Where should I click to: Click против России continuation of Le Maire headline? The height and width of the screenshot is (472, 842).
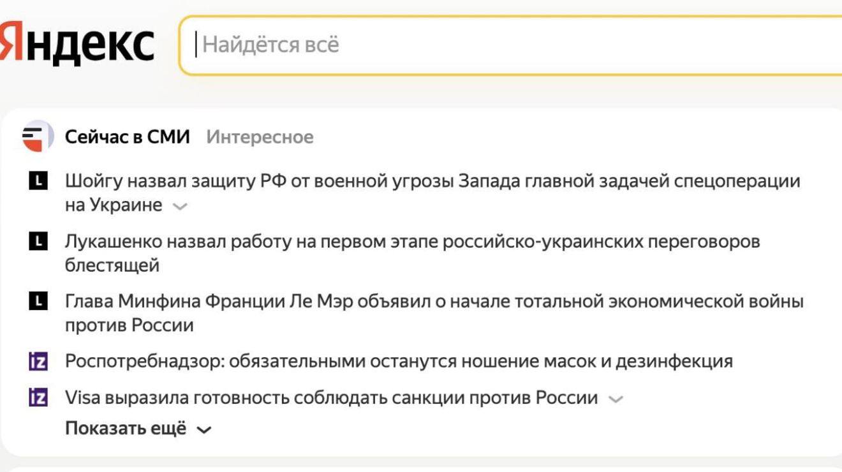tap(129, 325)
